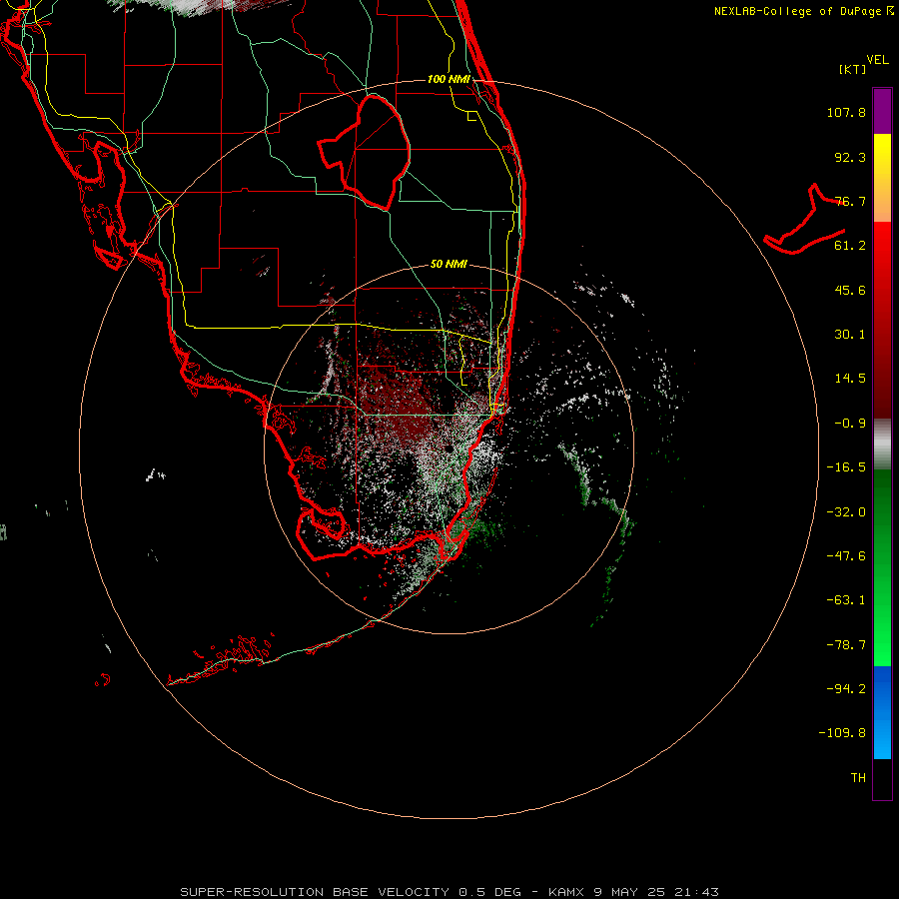Click the [KT] units label
Image resolution: width=899 pixels, height=899 pixels.
click(x=853, y=69)
